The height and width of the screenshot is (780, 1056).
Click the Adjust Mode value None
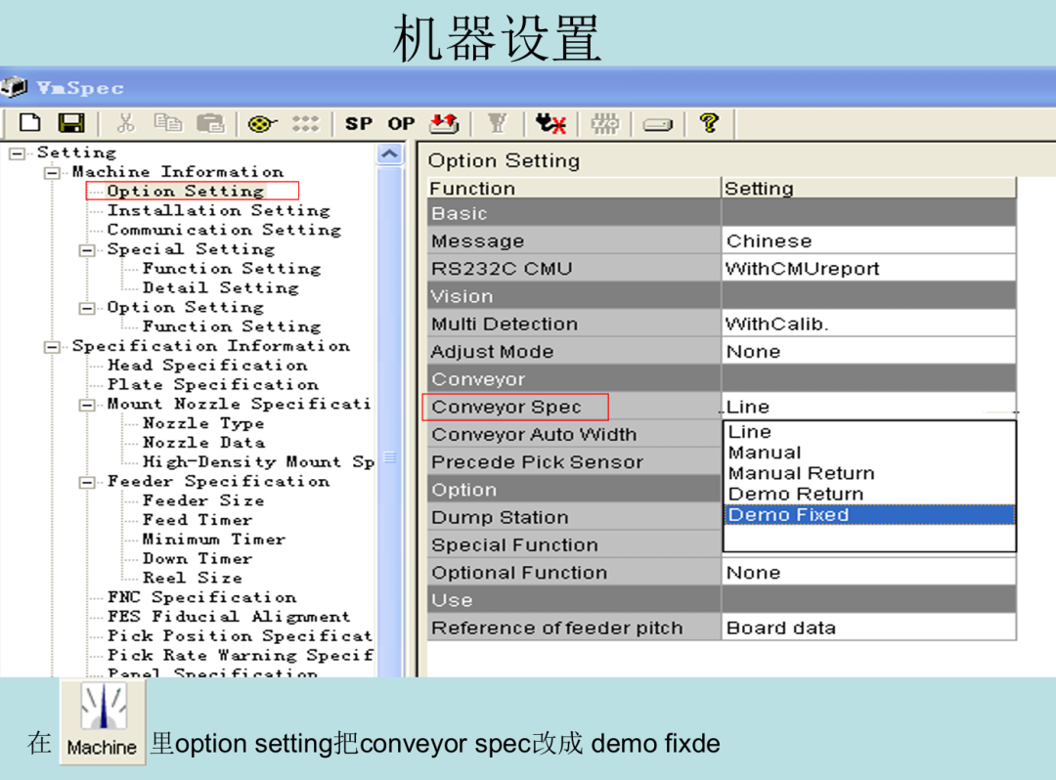[x=869, y=351]
